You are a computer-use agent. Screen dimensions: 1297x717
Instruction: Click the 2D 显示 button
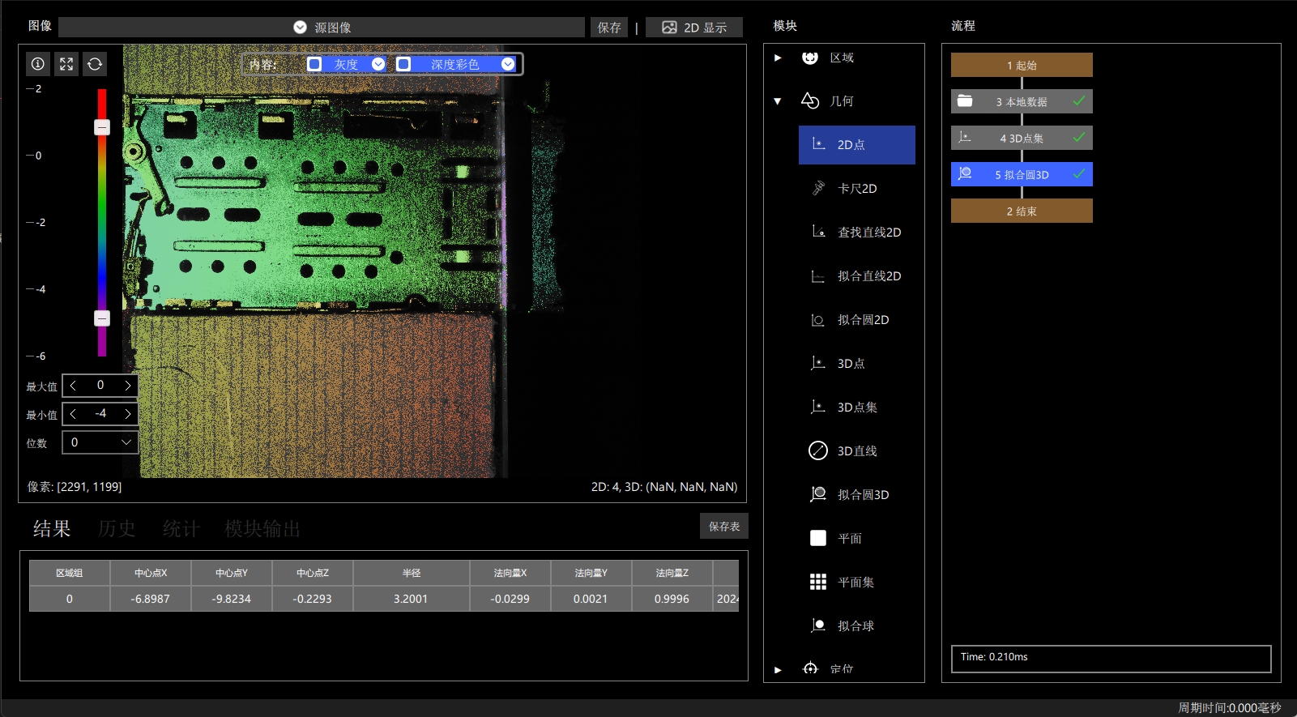pos(694,28)
